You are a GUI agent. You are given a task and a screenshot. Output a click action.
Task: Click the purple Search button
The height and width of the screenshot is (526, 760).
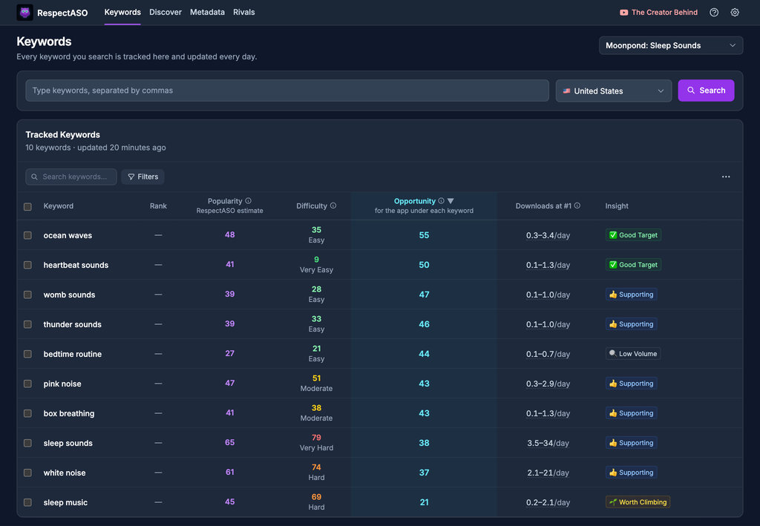(x=706, y=91)
